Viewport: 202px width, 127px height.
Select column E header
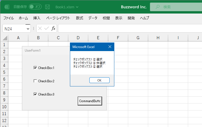(x=98, y=38)
